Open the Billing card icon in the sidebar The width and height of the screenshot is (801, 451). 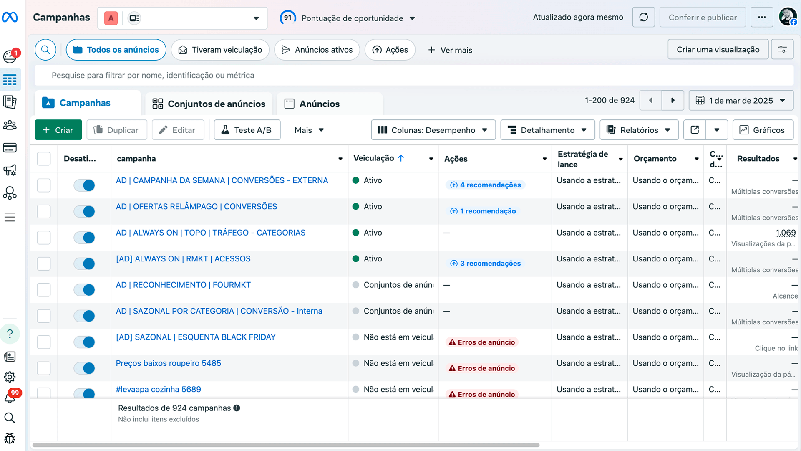coord(10,147)
